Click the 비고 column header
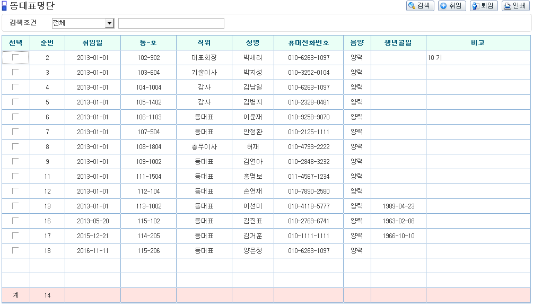 tap(478, 42)
